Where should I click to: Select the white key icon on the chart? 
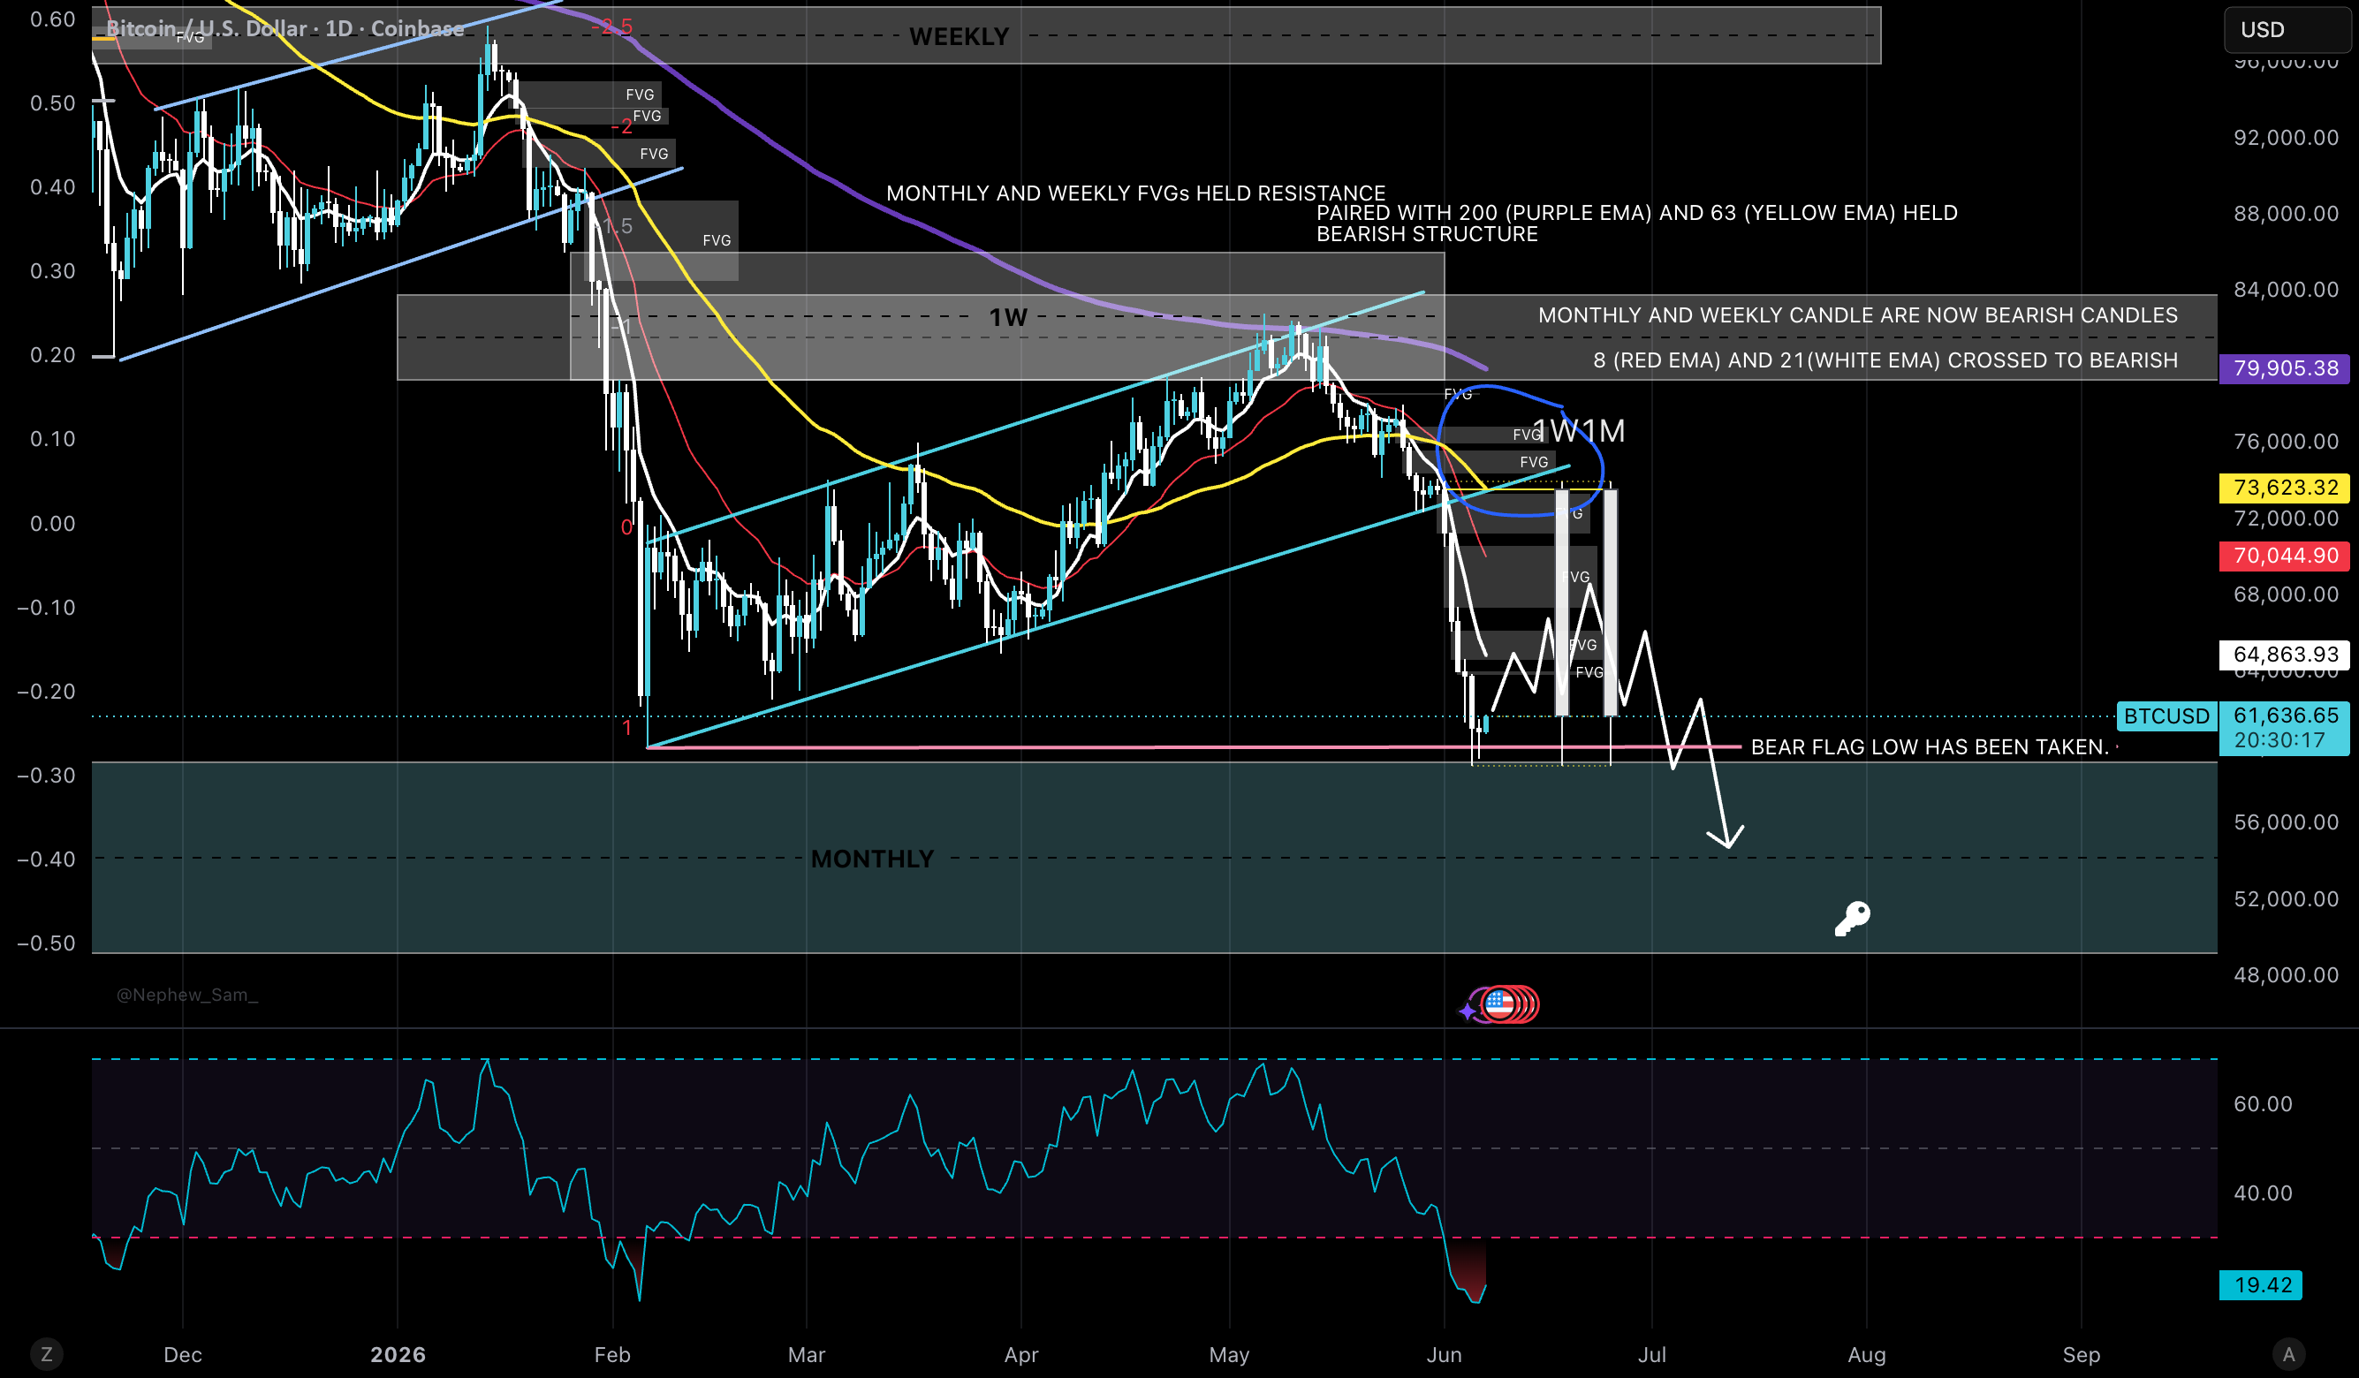[1852, 919]
